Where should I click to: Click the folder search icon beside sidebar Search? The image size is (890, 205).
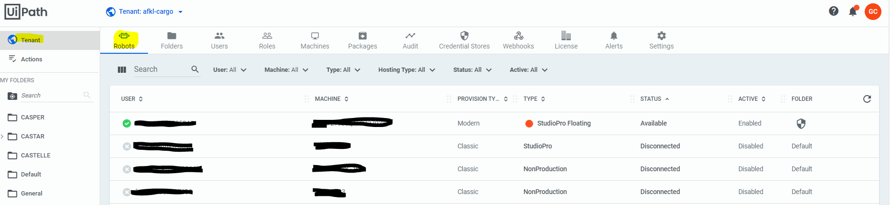click(12, 96)
